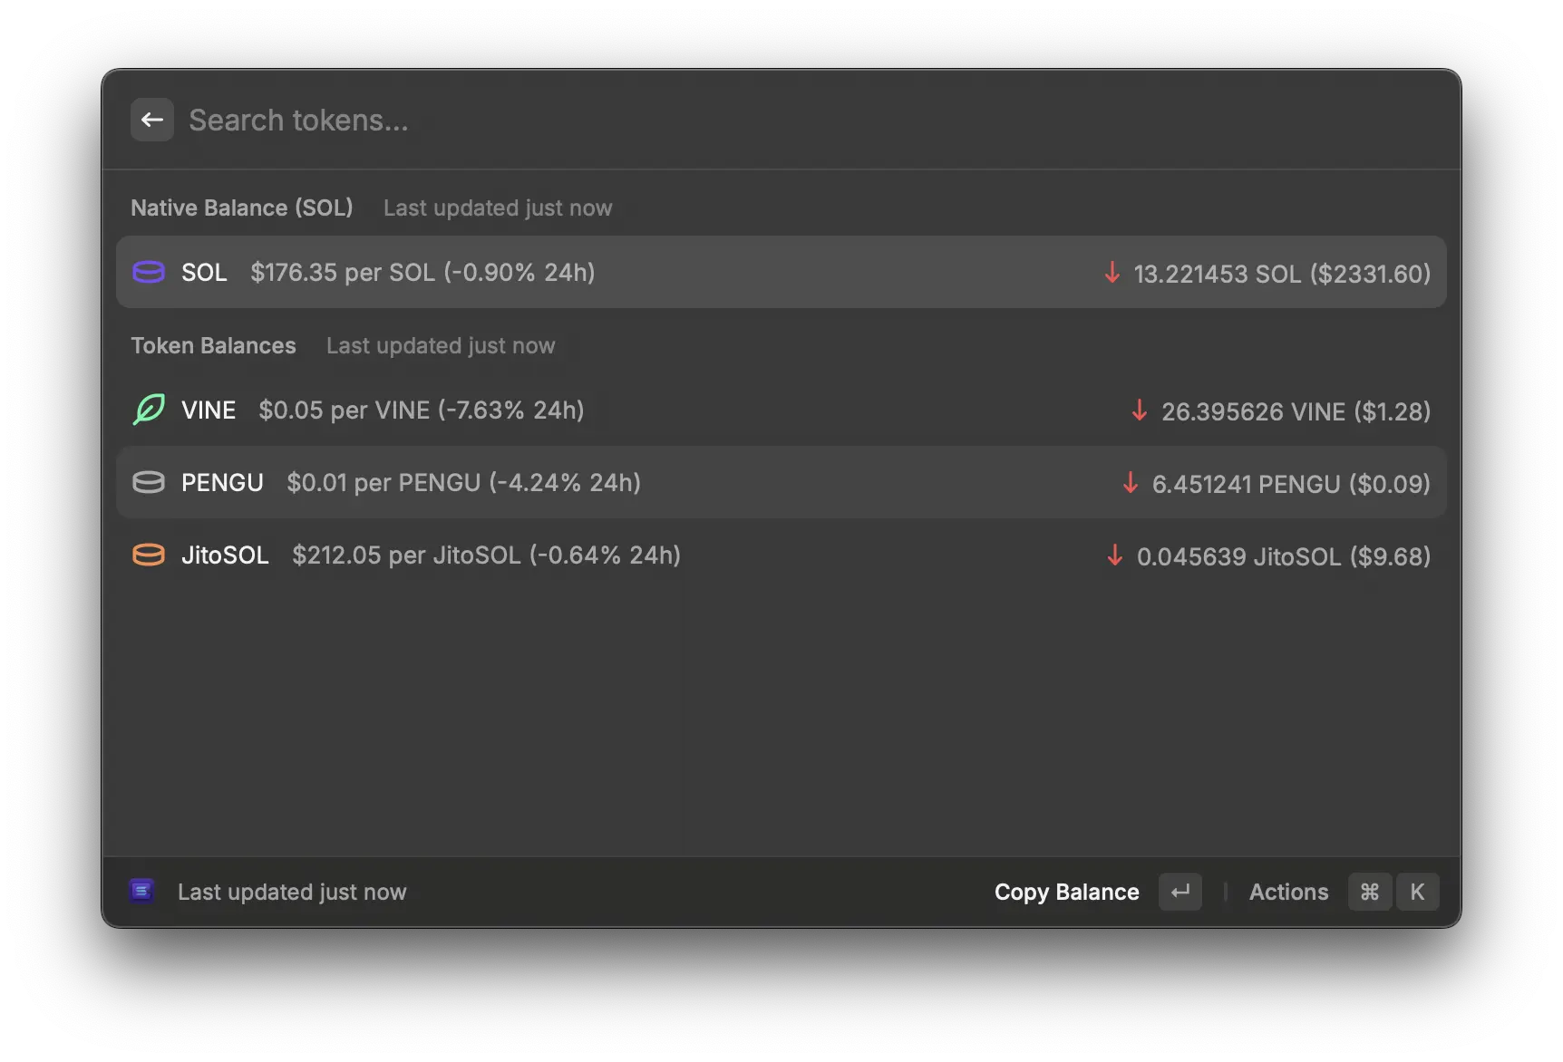Click the Copy Balance action
Screen dimensions: 1563x1062
point(1066,892)
